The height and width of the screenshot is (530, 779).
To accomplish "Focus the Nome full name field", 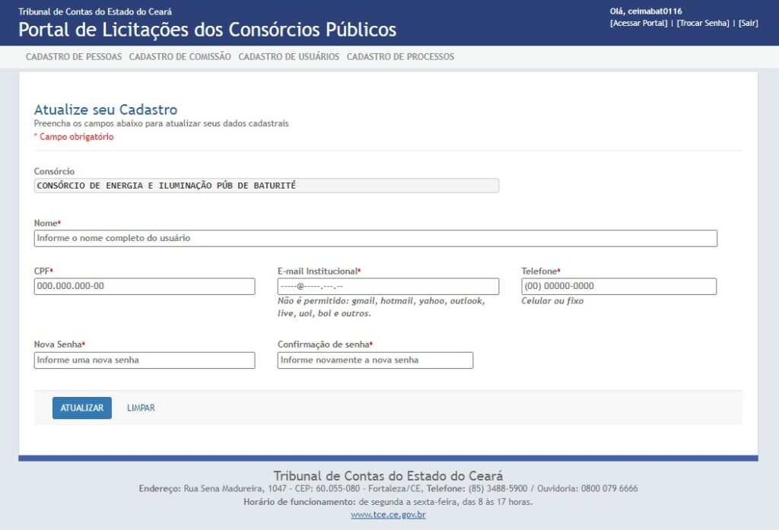I will coord(375,238).
